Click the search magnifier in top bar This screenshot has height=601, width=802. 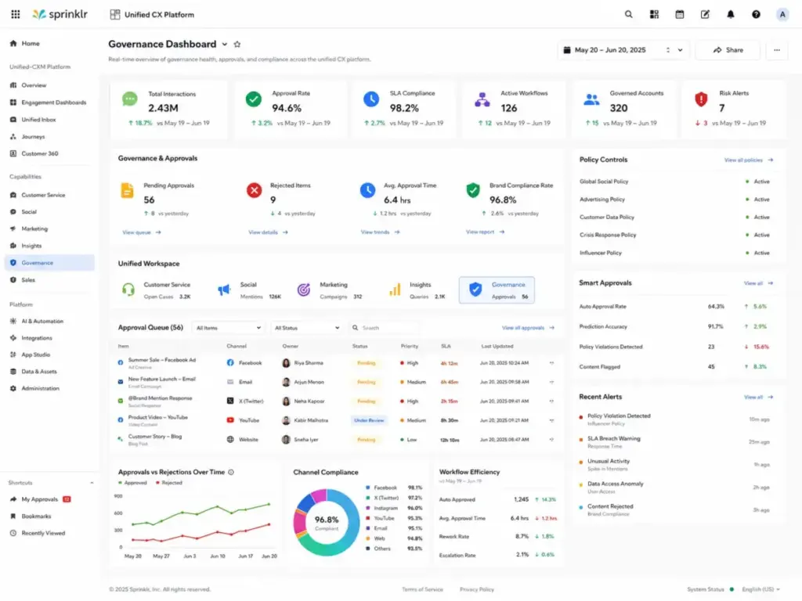(x=629, y=14)
